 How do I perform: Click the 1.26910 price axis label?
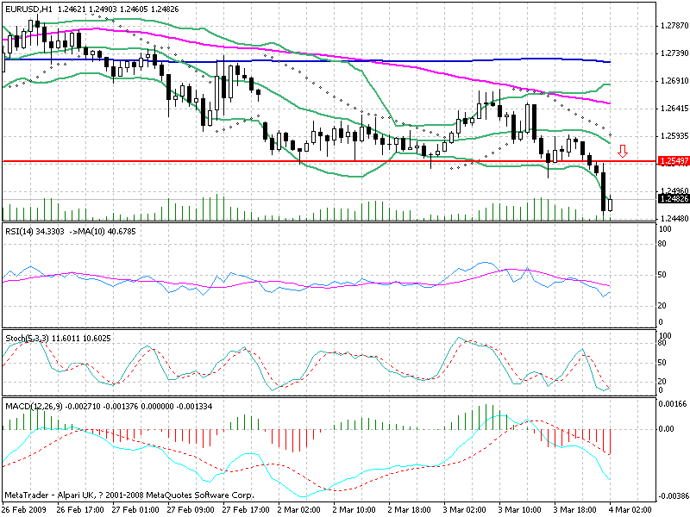[674, 81]
